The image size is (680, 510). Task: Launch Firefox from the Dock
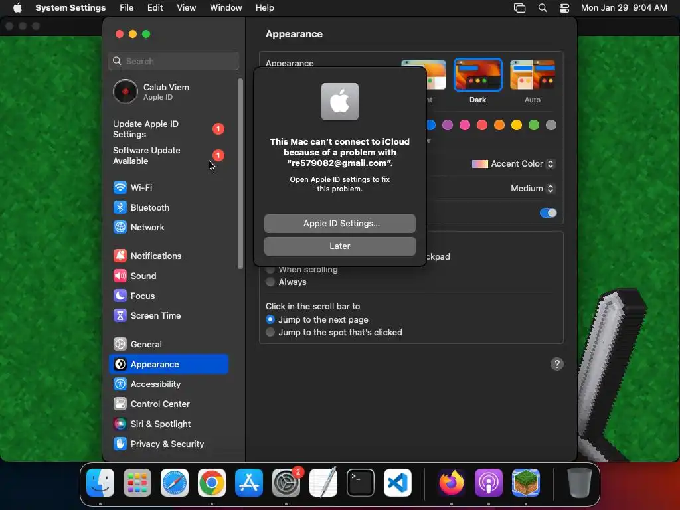pyautogui.click(x=452, y=483)
